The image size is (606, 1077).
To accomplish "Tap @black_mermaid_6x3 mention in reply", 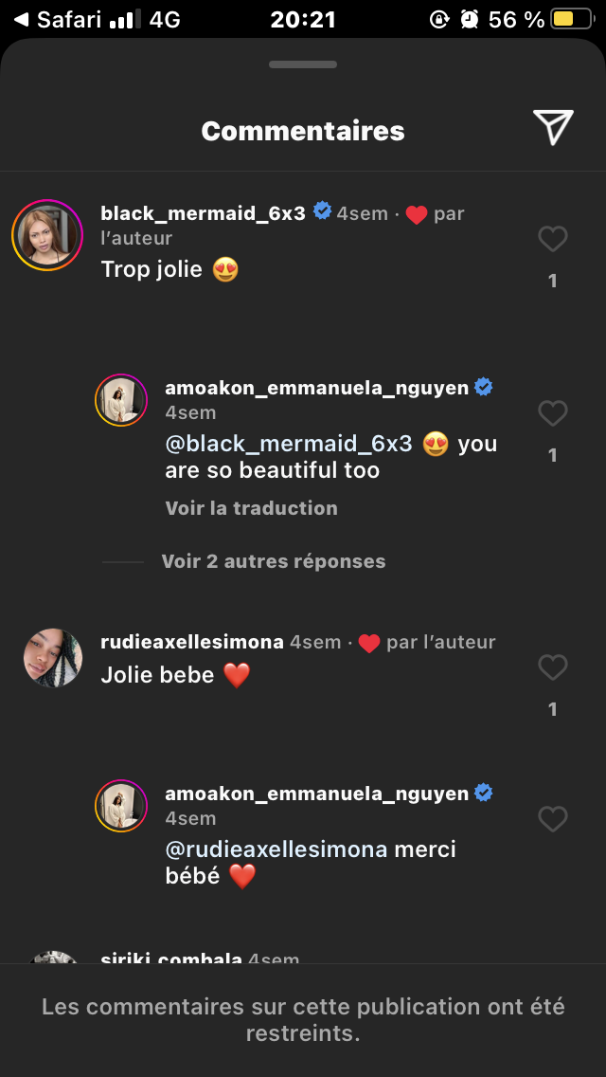I will tap(289, 444).
